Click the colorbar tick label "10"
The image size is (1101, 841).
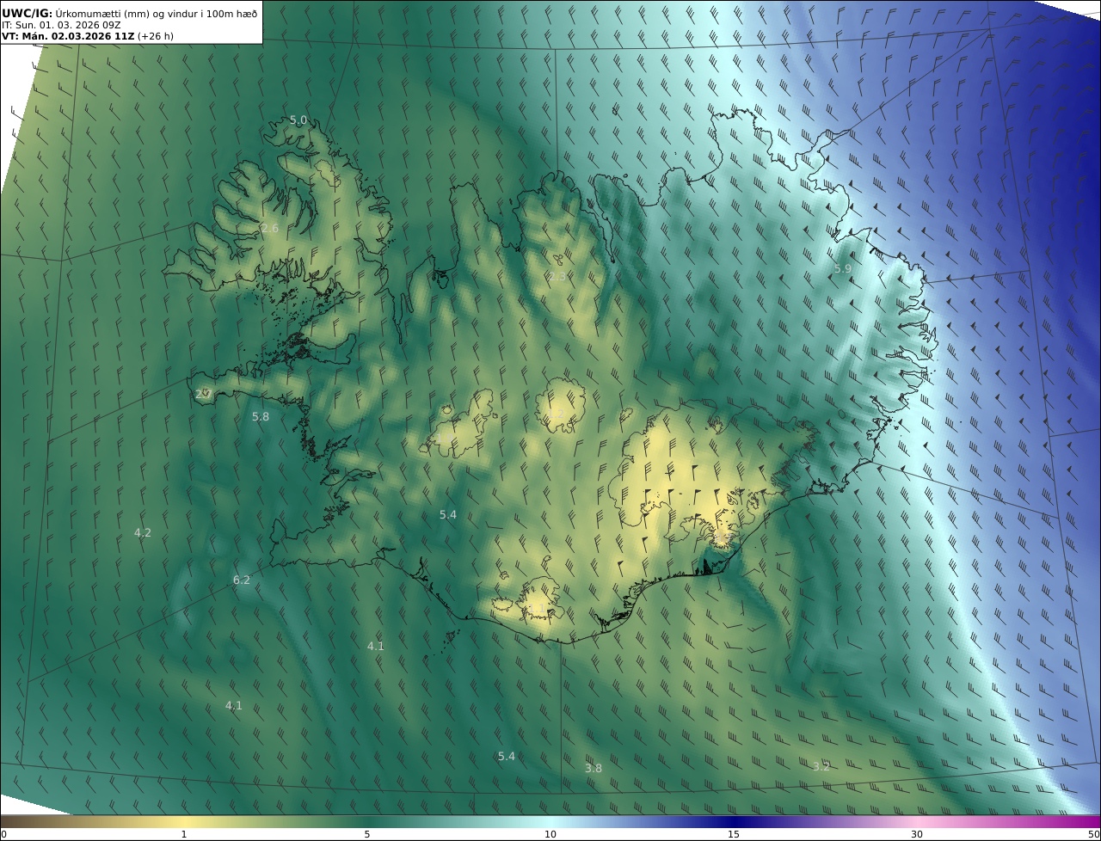[x=550, y=834]
